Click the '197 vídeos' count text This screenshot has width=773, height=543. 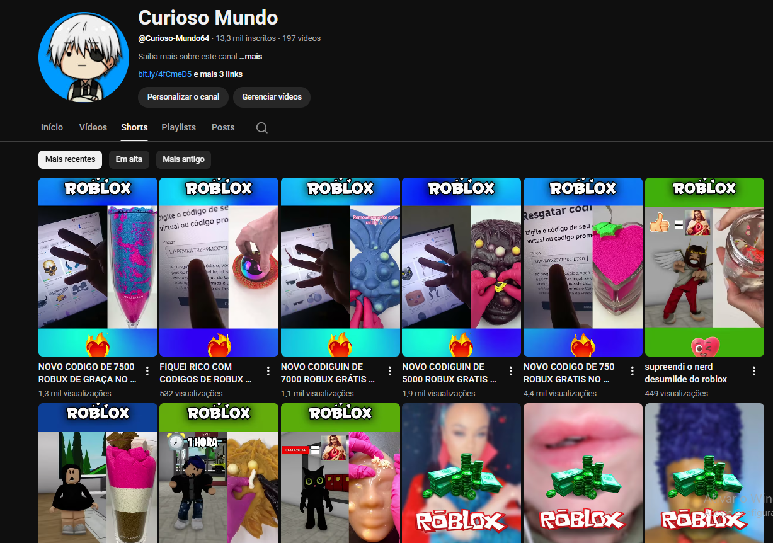[x=302, y=38]
